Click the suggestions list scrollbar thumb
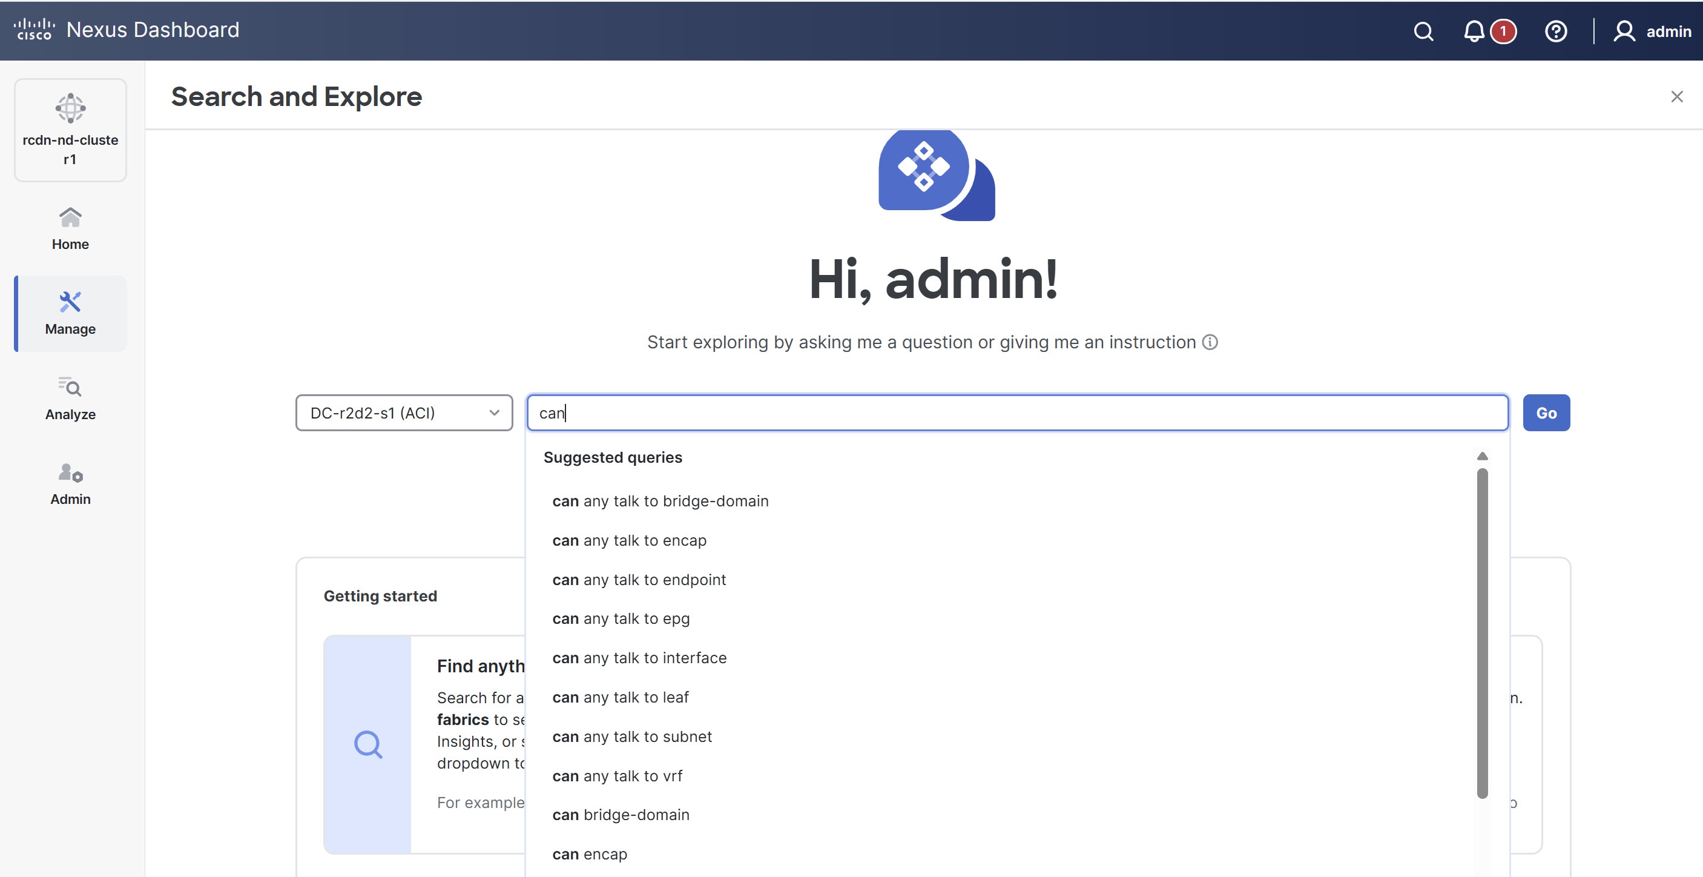This screenshot has width=1703, height=877. (x=1482, y=632)
